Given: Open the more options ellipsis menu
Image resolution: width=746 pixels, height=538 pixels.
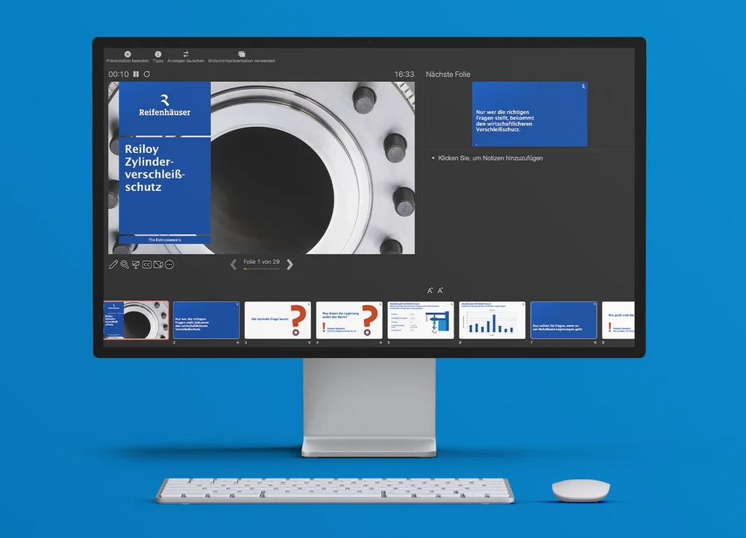Looking at the screenshot, I should pyautogui.click(x=169, y=264).
